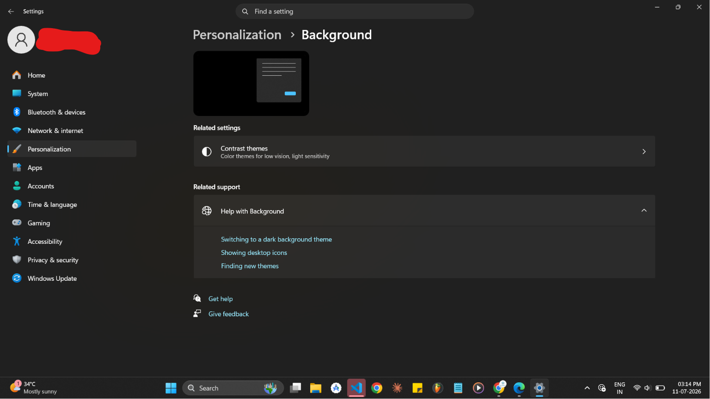Open the taskbar clock and date
The height and width of the screenshot is (399, 710).
point(686,388)
